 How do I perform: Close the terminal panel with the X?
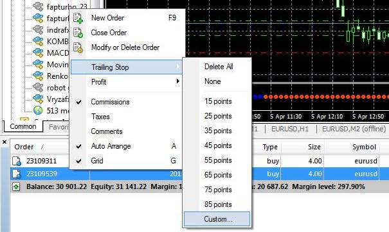(5, 142)
